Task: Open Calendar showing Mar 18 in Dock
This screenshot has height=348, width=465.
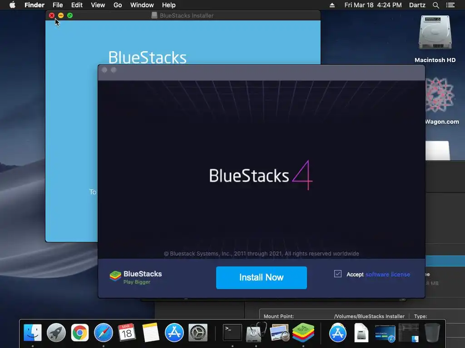Action: pos(127,333)
